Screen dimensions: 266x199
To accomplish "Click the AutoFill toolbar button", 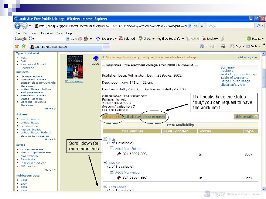I will tap(193, 39).
